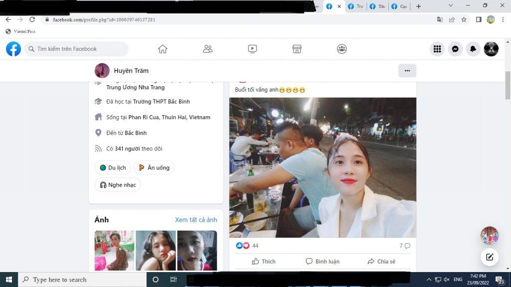Expand the account profile picture menu

(x=491, y=49)
